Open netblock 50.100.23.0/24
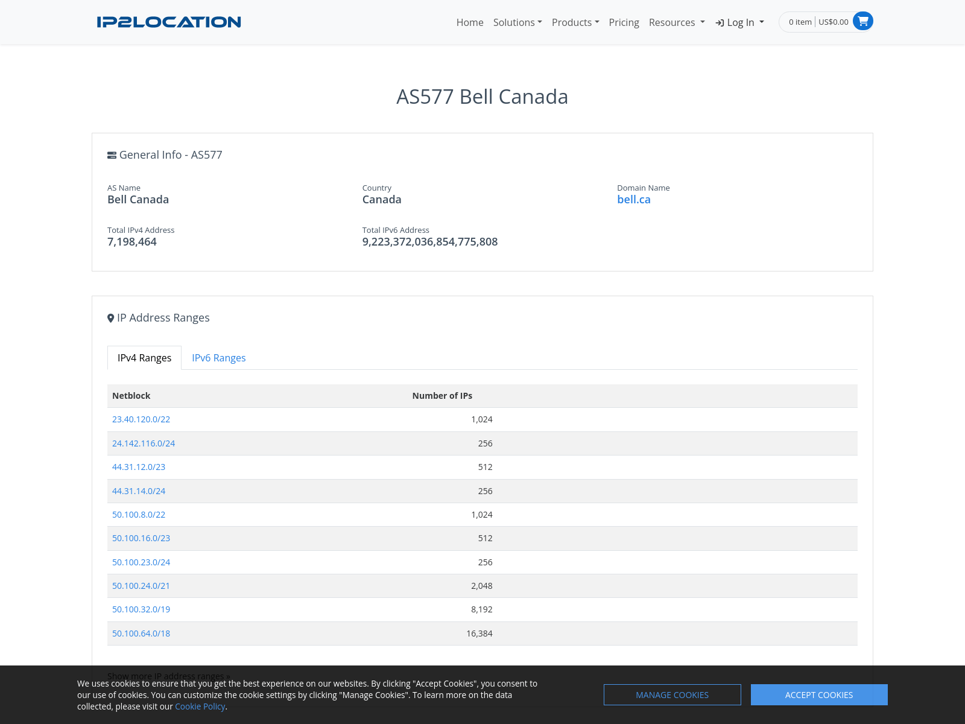Viewport: 965px width, 724px height. click(141, 562)
